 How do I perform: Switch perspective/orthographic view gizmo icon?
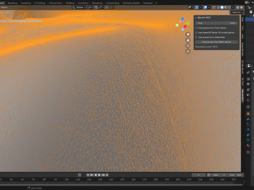188,52
